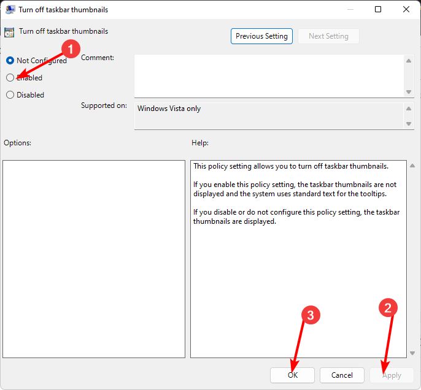421x390 pixels.
Task: Click inside the empty Options panel
Action: coord(94,259)
